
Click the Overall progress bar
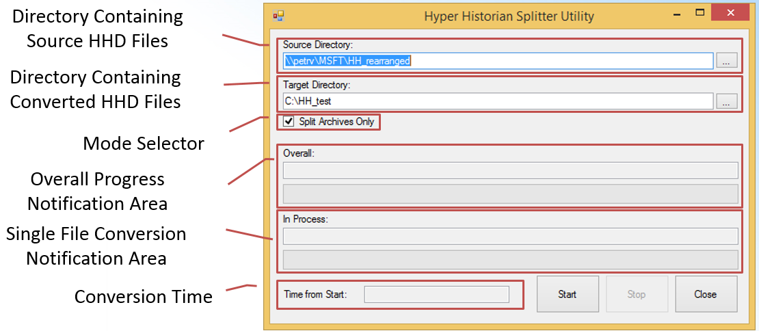click(509, 193)
